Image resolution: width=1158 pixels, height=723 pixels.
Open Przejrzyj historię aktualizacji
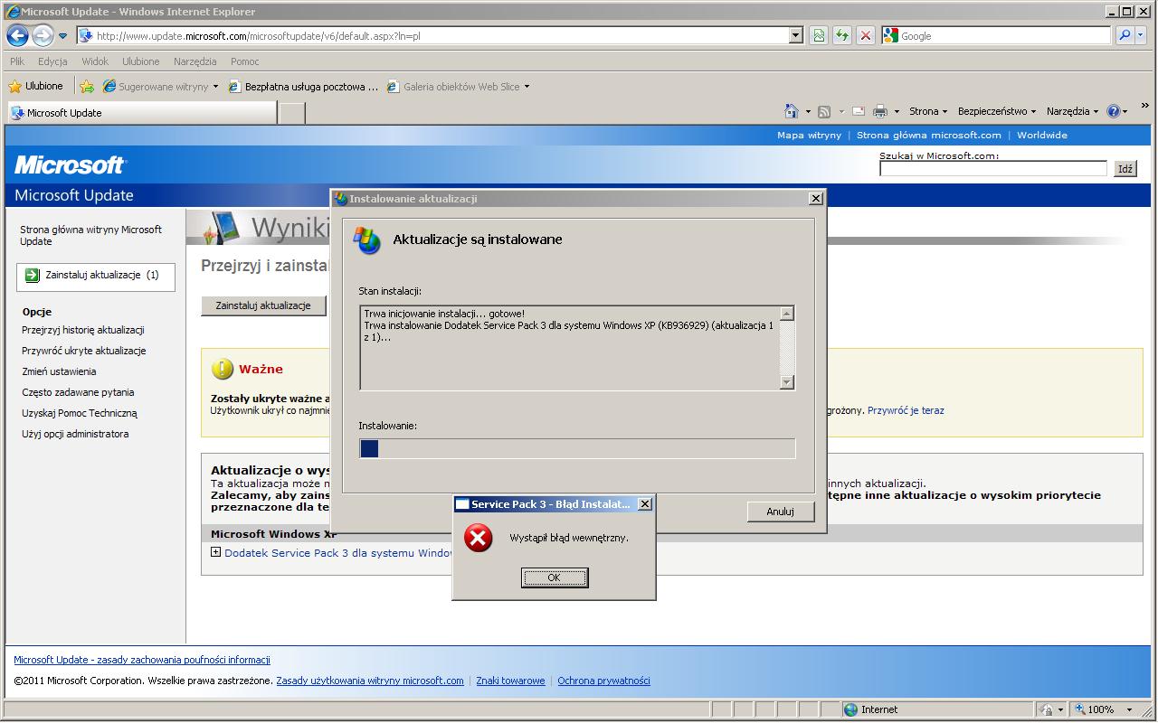click(x=83, y=330)
